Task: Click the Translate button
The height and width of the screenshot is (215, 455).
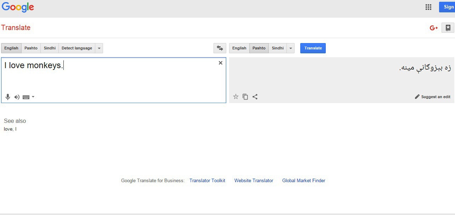Action: click(x=313, y=48)
